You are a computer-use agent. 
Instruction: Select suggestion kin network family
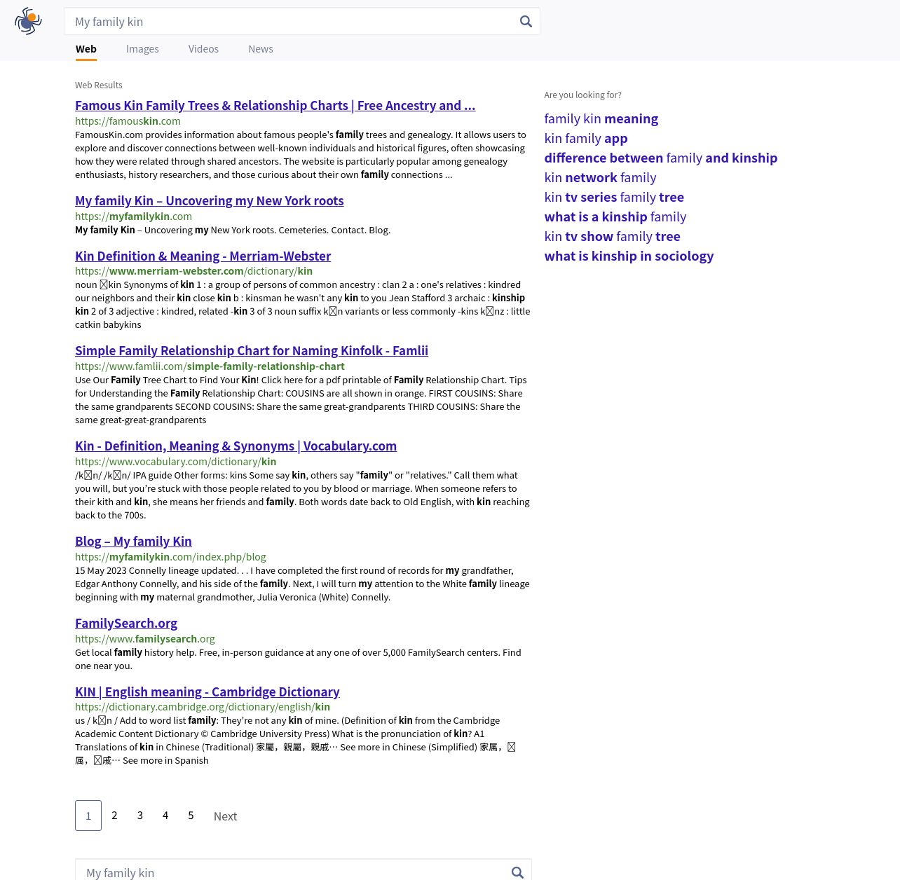pos(600,178)
